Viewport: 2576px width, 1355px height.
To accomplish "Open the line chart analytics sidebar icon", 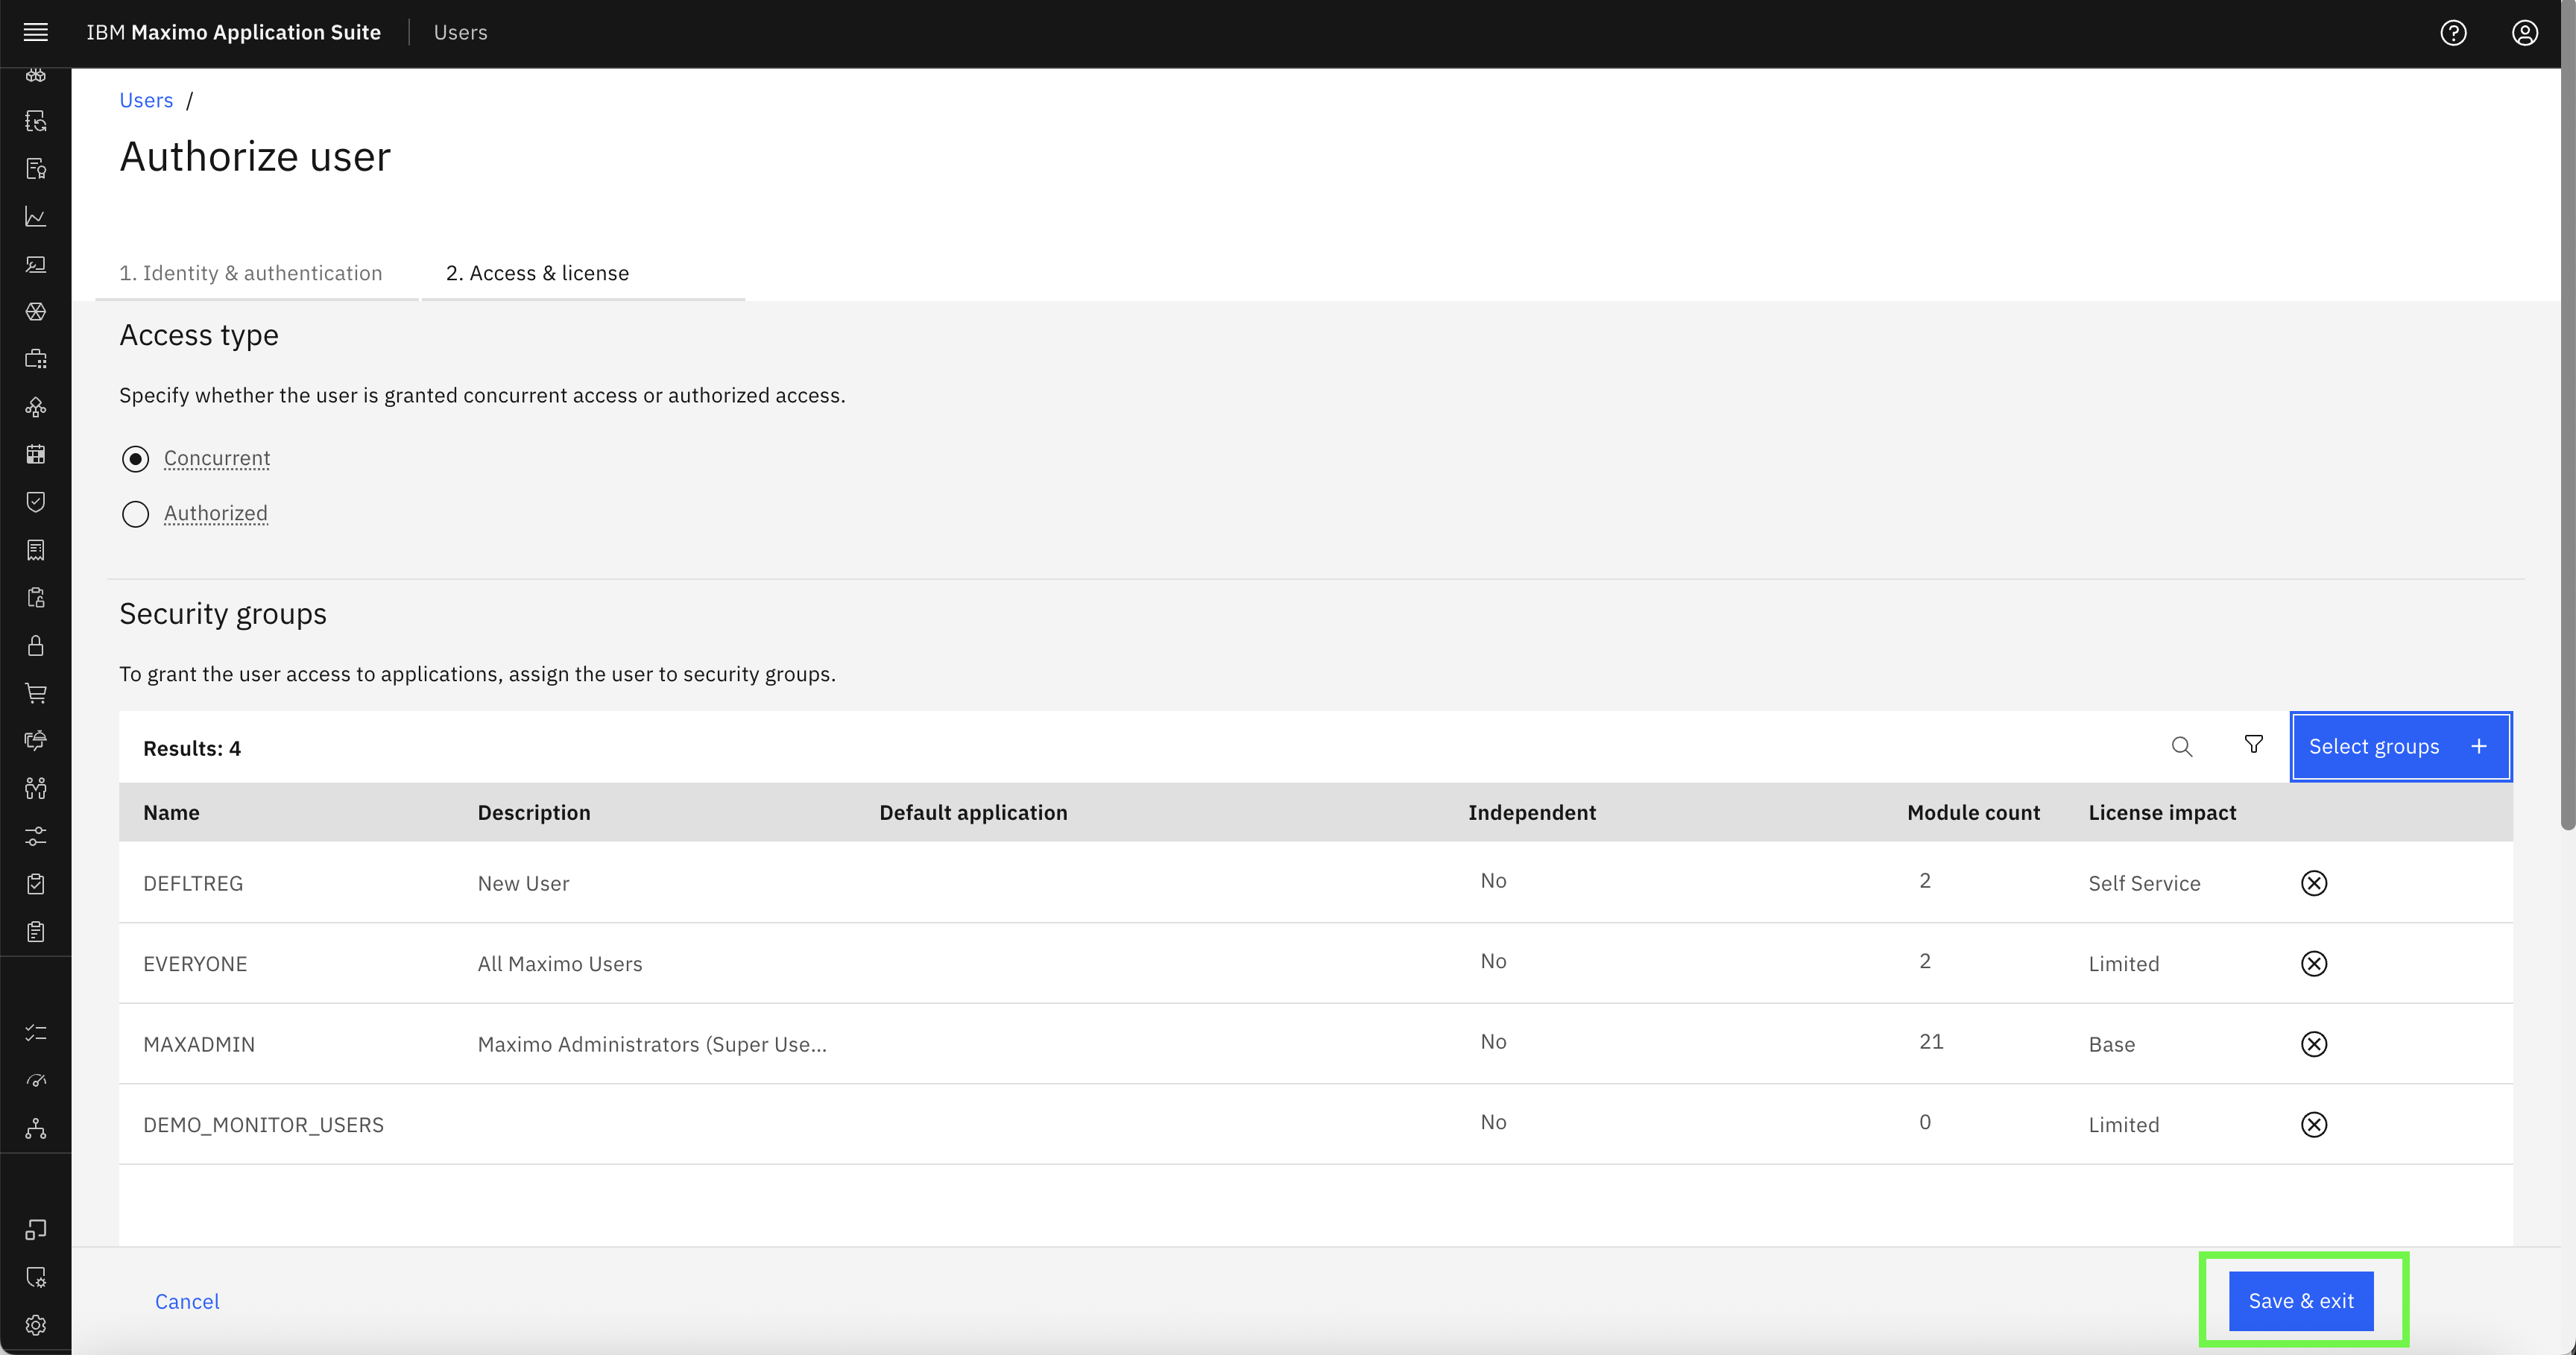I will pos(36,216).
